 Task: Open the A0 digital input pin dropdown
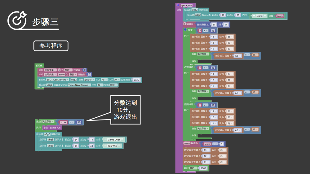[x=237, y=56]
